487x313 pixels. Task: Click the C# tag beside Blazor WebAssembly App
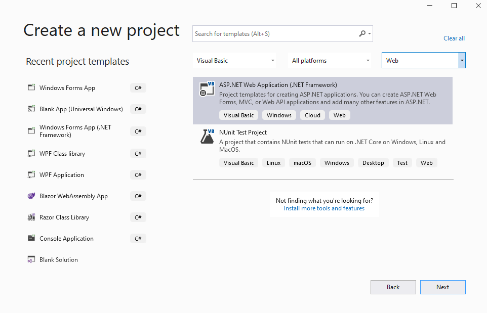point(138,196)
